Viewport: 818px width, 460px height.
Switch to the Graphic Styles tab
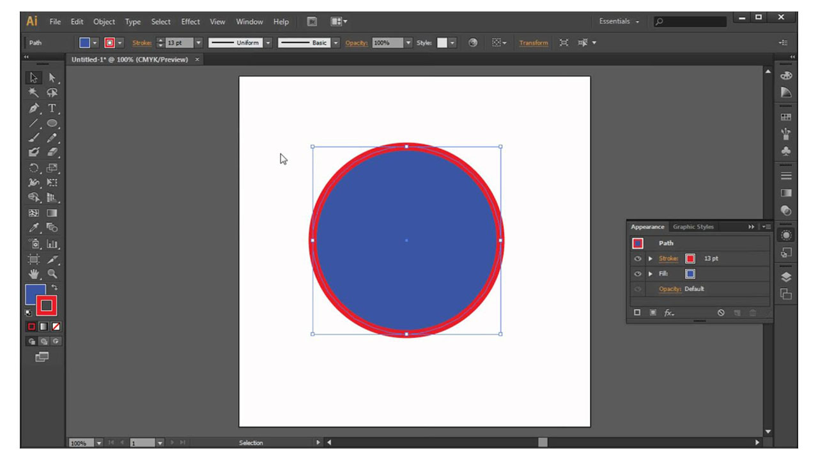[693, 227]
